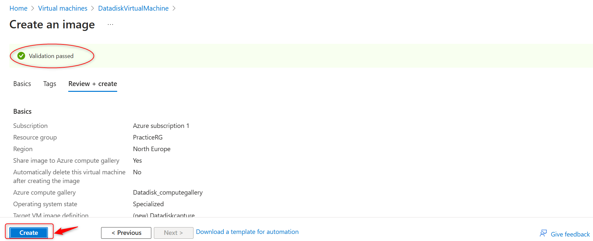Switch to the Tags tab
Image resolution: width=593 pixels, height=241 pixels.
[50, 84]
